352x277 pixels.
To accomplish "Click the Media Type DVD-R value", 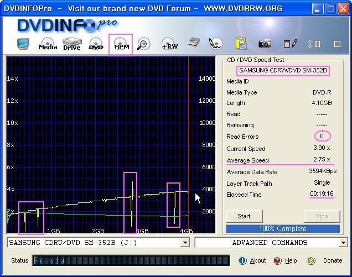I will point(322,92).
